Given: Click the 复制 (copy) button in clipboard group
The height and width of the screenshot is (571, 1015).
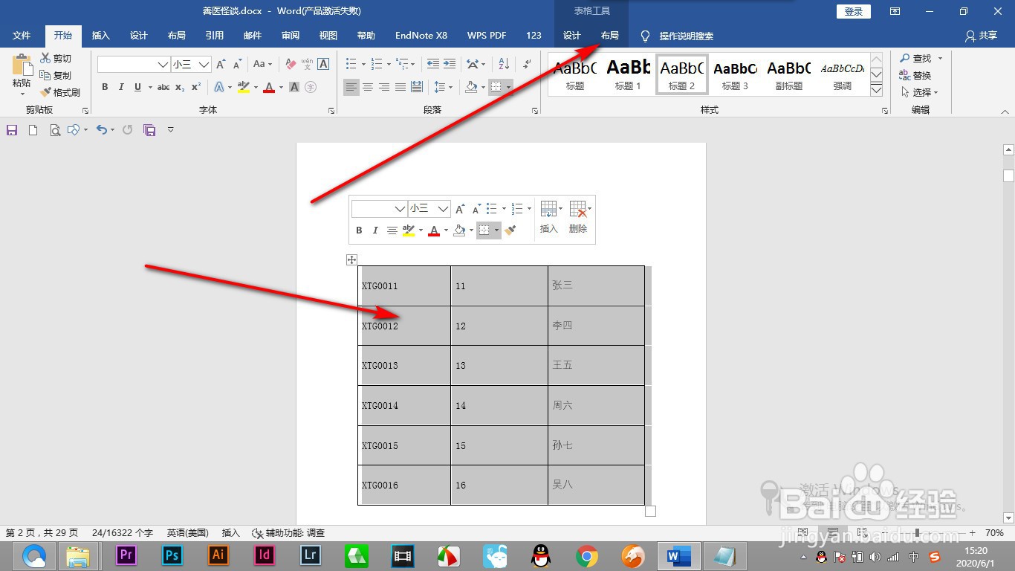Looking at the screenshot, I should 56,75.
